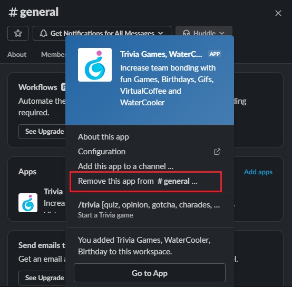Click the Huddle headphones icon
Viewport: 292px width, 287px height.
[186, 33]
